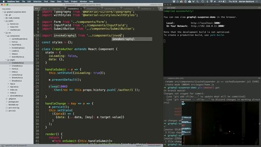Open ListAuthors.js in the sidebar
Viewport: 261px width, 147px height.
17,75
